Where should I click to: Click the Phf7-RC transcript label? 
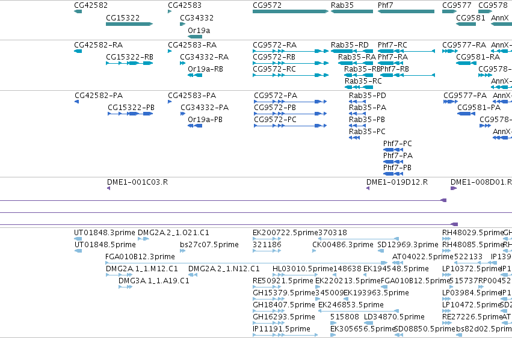pyautogui.click(x=392, y=45)
